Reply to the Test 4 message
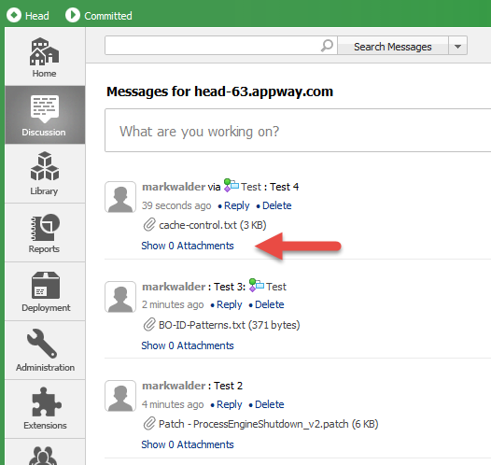491x465 pixels. coord(237,205)
